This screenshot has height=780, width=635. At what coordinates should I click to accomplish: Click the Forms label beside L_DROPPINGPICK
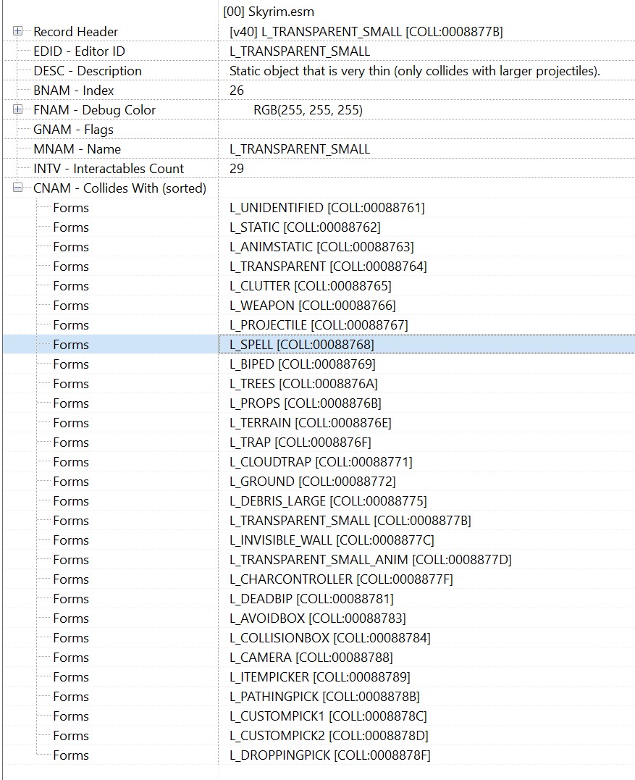[71, 755]
